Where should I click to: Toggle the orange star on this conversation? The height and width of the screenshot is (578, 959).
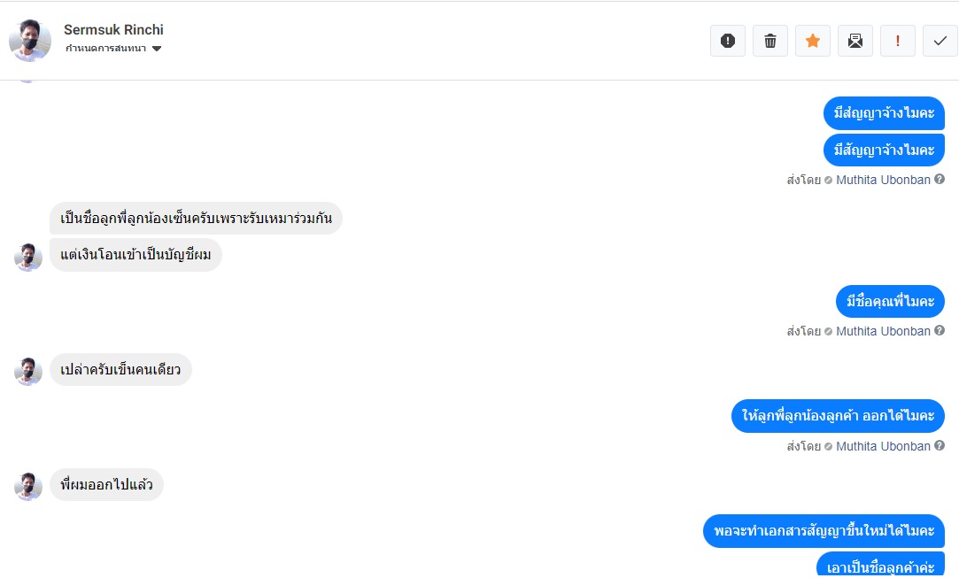point(813,41)
